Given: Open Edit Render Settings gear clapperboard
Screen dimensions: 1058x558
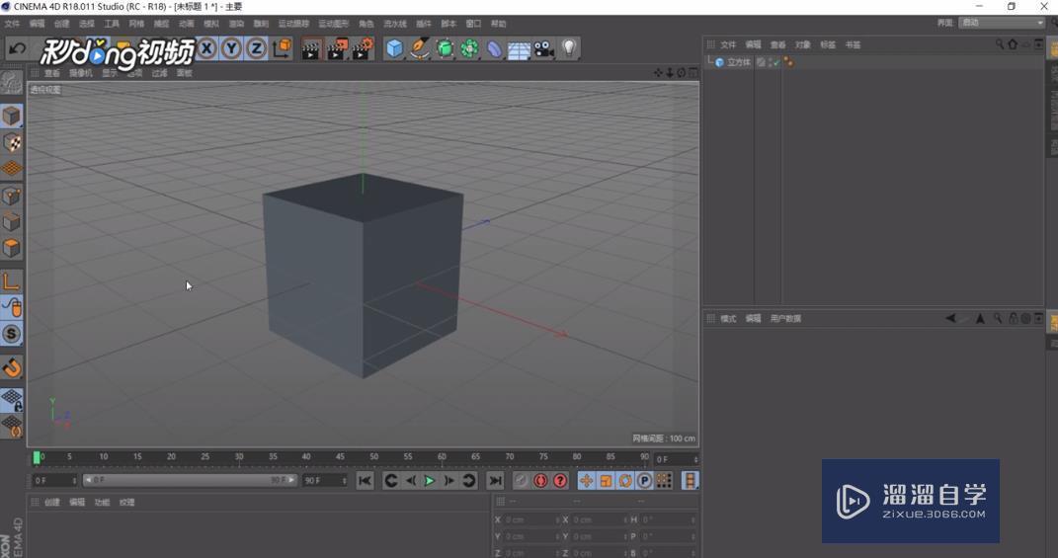Looking at the screenshot, I should pos(363,48).
